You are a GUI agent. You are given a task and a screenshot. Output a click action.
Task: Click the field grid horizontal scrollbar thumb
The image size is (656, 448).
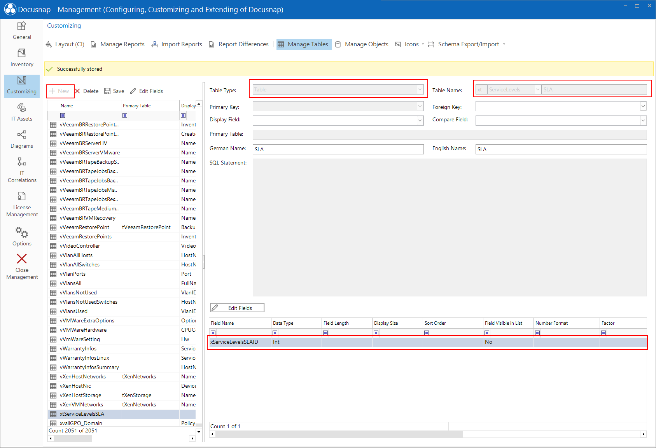tap(339, 434)
